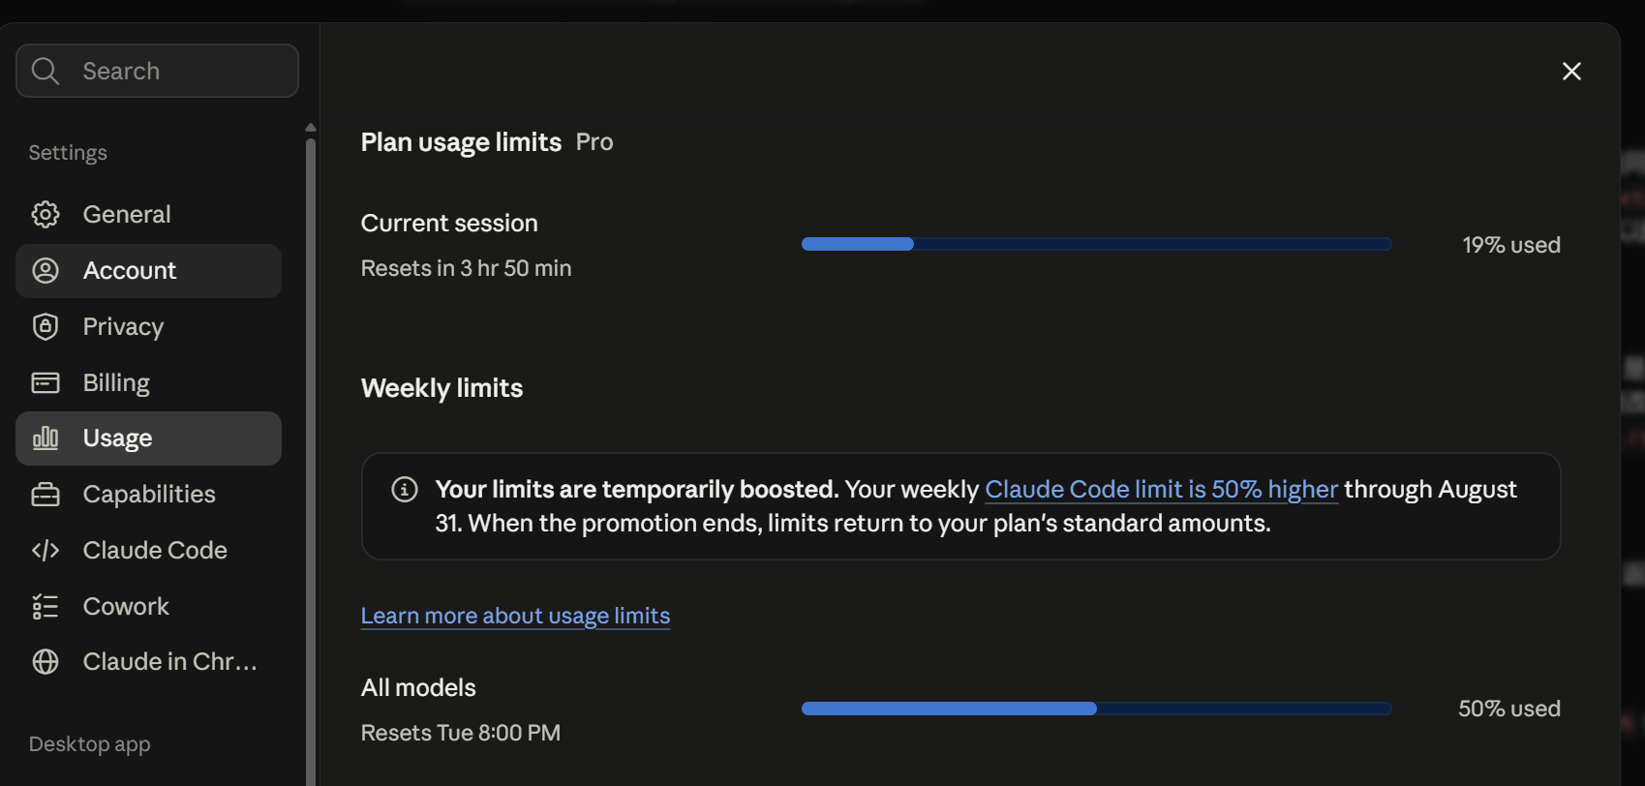Click the Capabilities toolbox icon
The height and width of the screenshot is (786, 1645).
coord(46,495)
